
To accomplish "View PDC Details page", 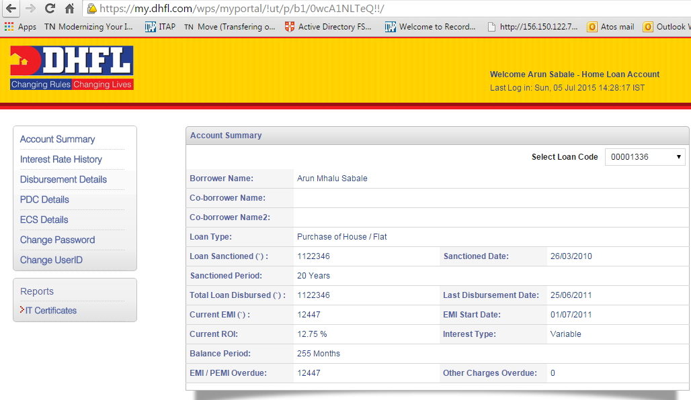I will click(44, 199).
